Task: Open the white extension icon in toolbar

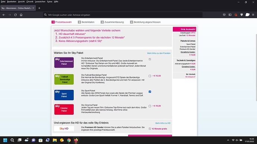Action: click(247, 15)
